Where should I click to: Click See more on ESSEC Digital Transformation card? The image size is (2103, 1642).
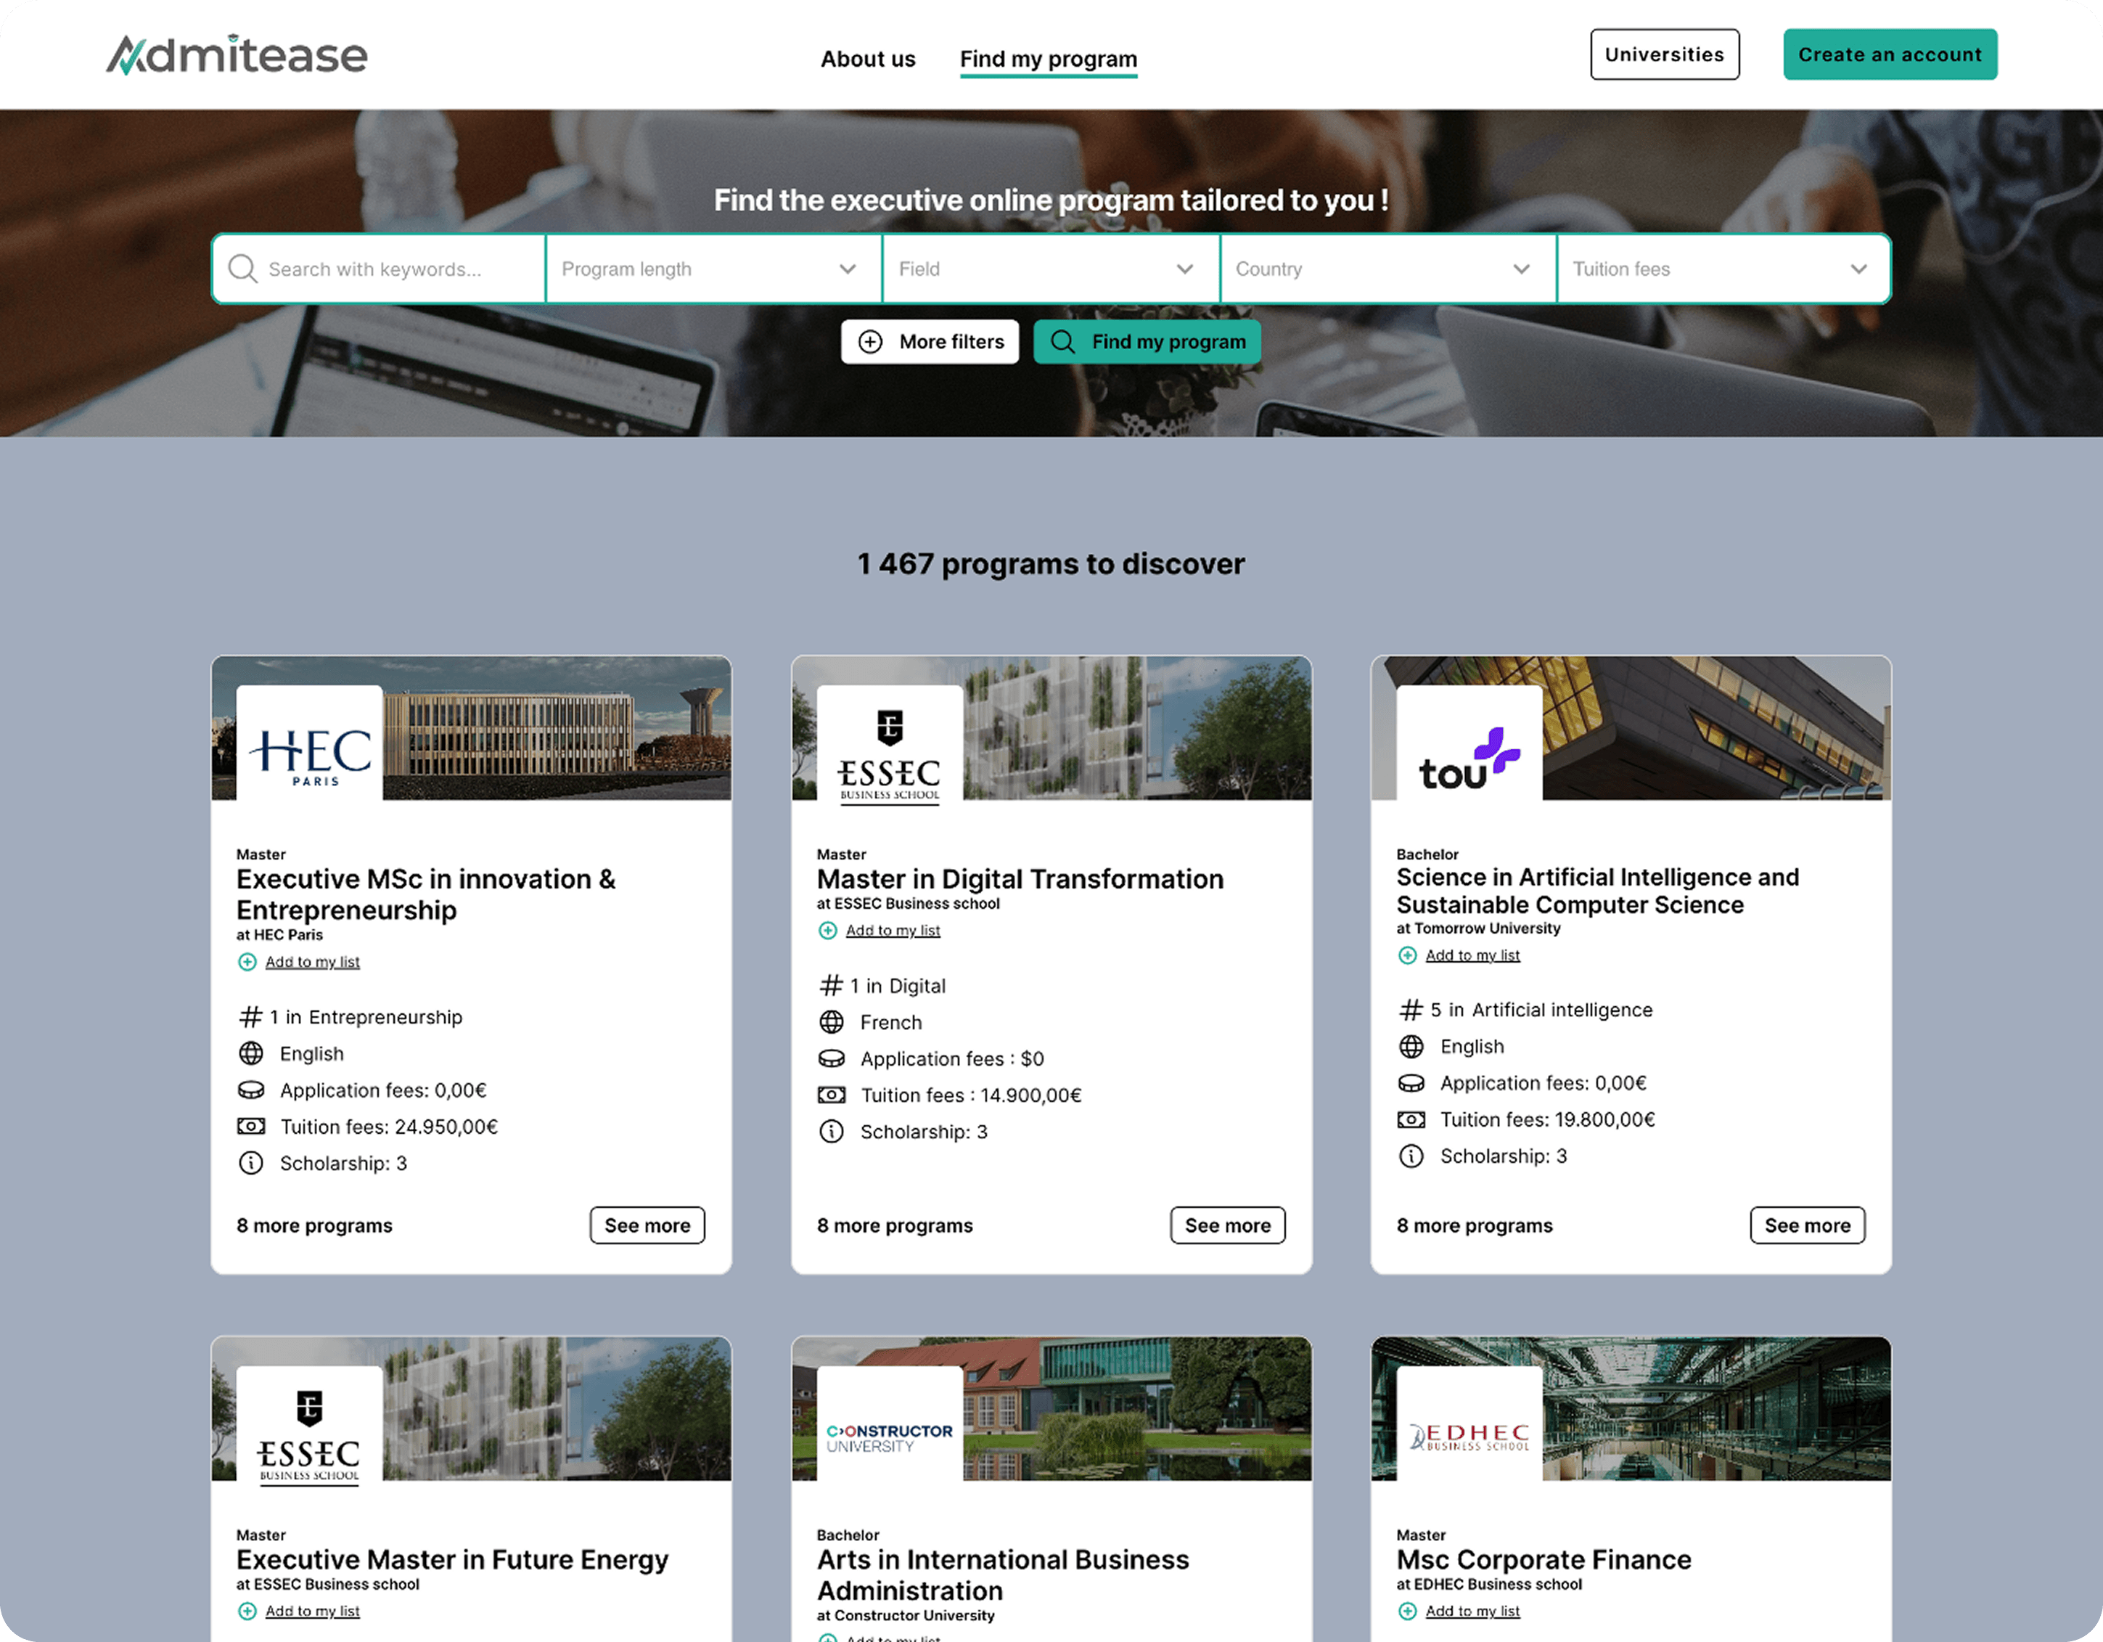(1228, 1225)
